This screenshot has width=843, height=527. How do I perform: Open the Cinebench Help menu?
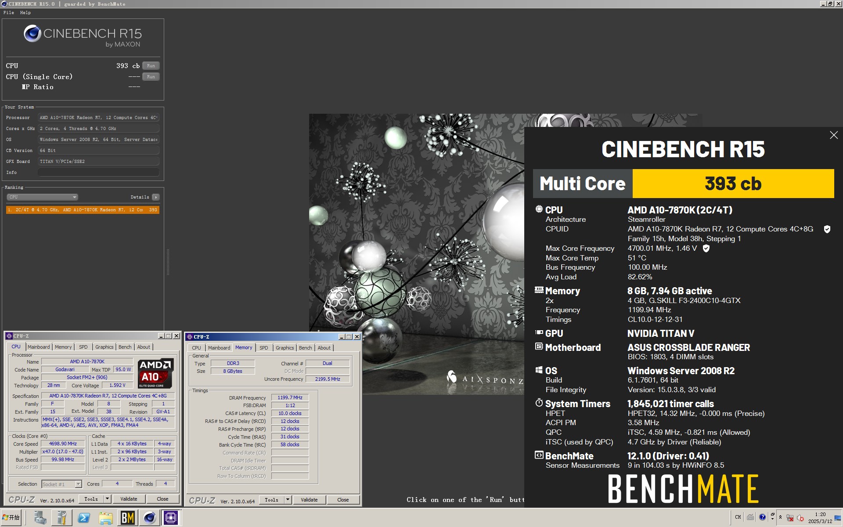coord(25,12)
